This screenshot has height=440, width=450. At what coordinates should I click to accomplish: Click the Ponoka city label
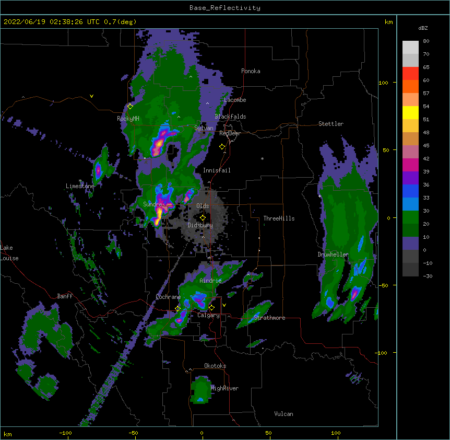[x=251, y=71]
